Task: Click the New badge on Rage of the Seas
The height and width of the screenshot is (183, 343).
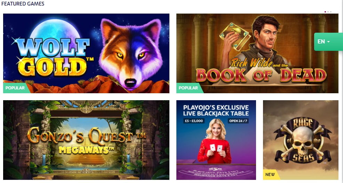Action: (x=270, y=175)
